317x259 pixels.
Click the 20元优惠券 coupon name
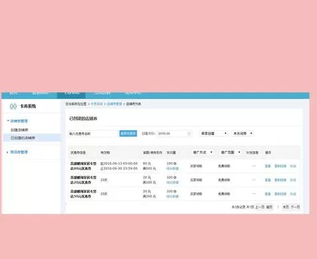(x=83, y=180)
